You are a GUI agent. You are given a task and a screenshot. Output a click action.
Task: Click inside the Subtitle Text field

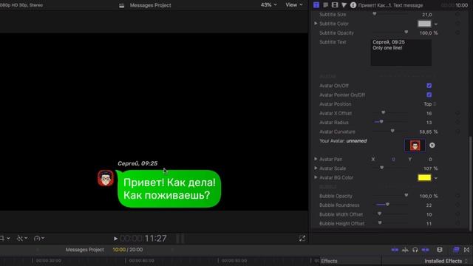pos(401,52)
